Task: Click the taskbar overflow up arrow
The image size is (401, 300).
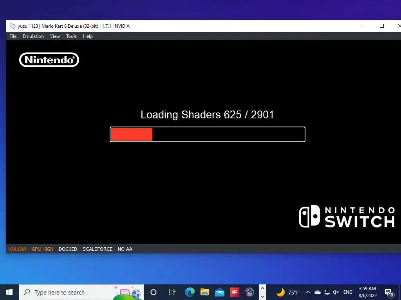Action: coord(262,288)
